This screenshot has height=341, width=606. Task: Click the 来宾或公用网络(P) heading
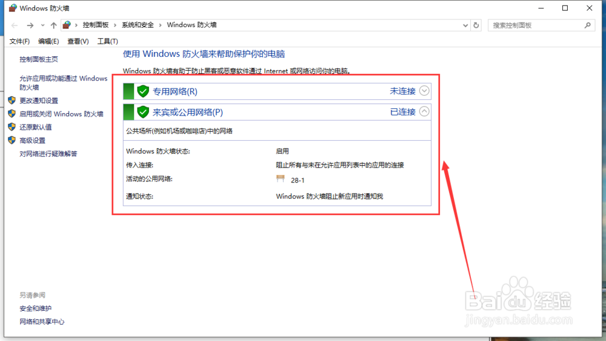[x=188, y=112]
